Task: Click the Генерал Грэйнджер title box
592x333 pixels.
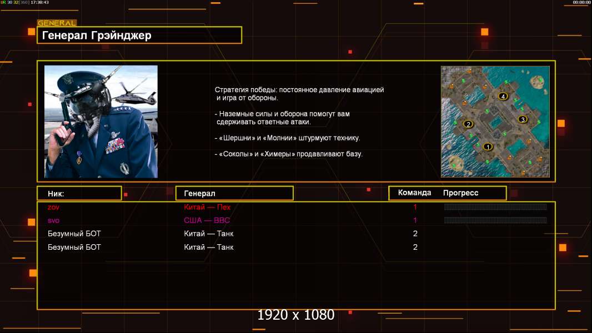Action: pyautogui.click(x=139, y=36)
